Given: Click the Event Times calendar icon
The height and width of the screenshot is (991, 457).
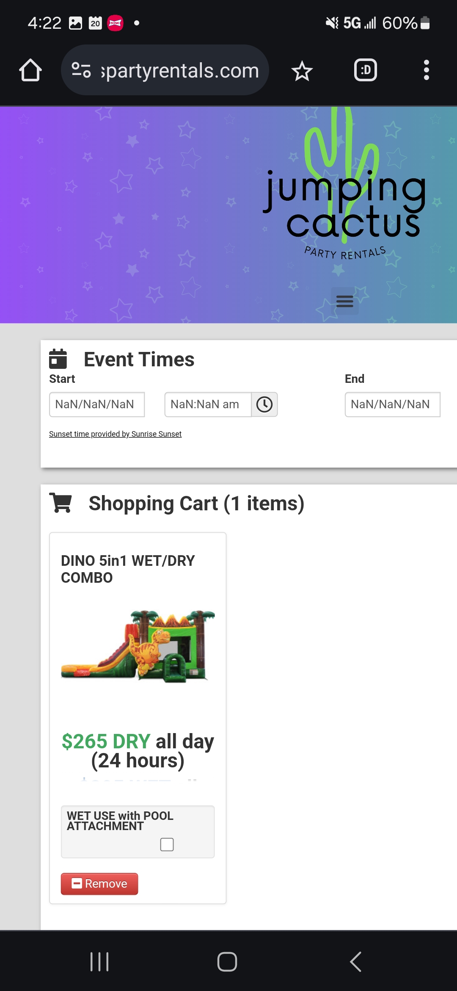Looking at the screenshot, I should [58, 359].
